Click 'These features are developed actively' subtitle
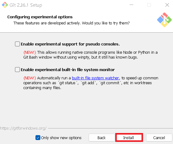 72,23
